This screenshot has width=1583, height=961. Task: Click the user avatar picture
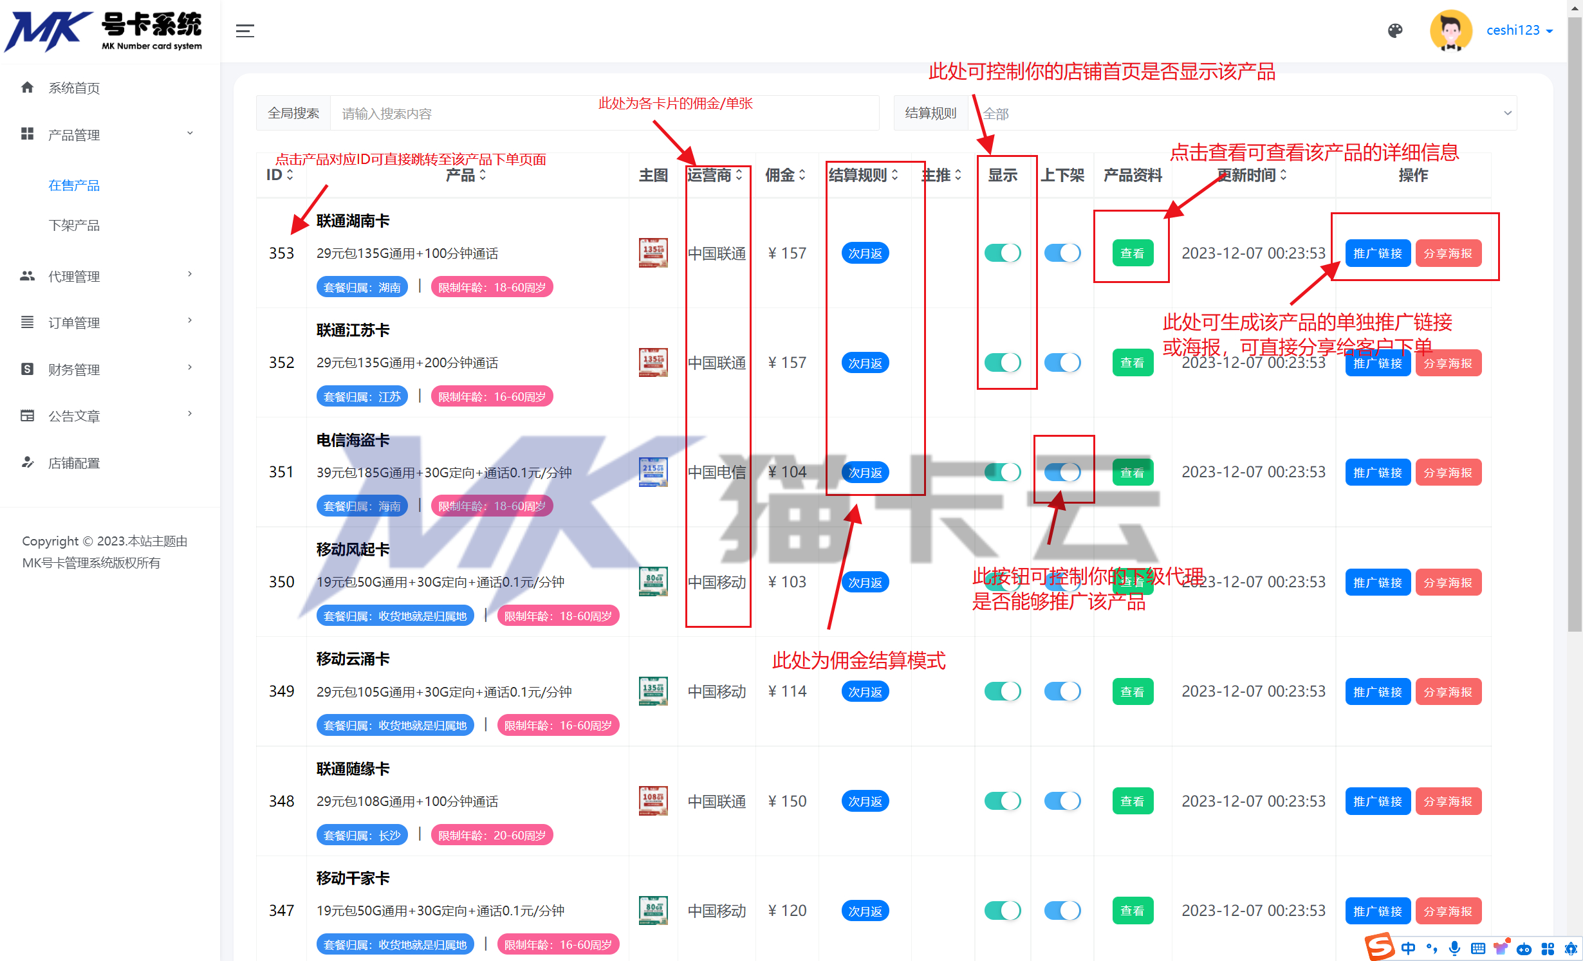click(x=1450, y=30)
